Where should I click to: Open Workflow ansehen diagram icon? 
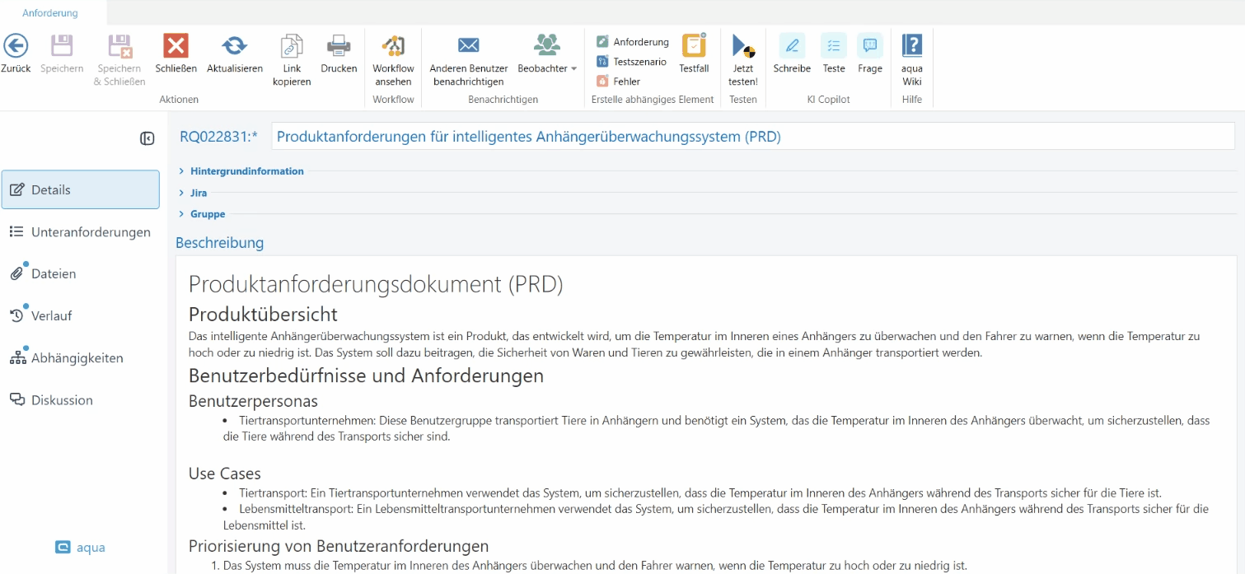(x=393, y=46)
